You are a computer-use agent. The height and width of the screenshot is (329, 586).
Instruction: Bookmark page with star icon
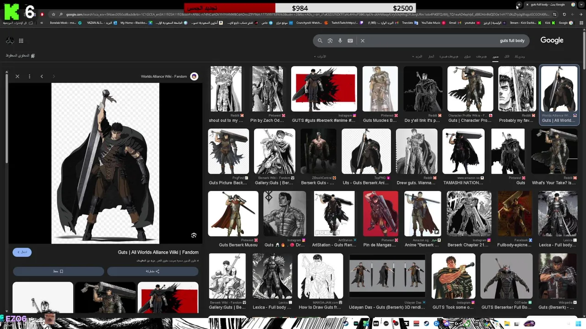point(54,15)
